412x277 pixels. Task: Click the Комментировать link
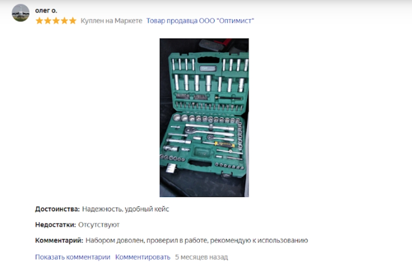(143, 257)
